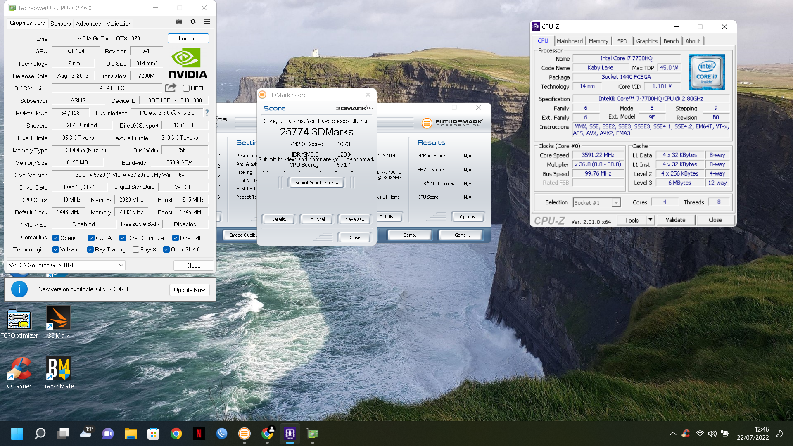Click the CPU-Z Core Speed value
The image size is (793, 446).
(598, 155)
